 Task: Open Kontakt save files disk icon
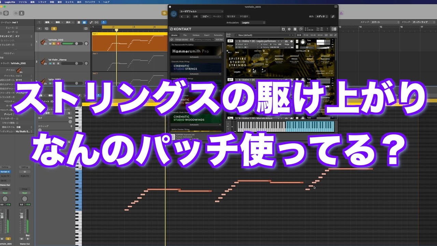283,29
